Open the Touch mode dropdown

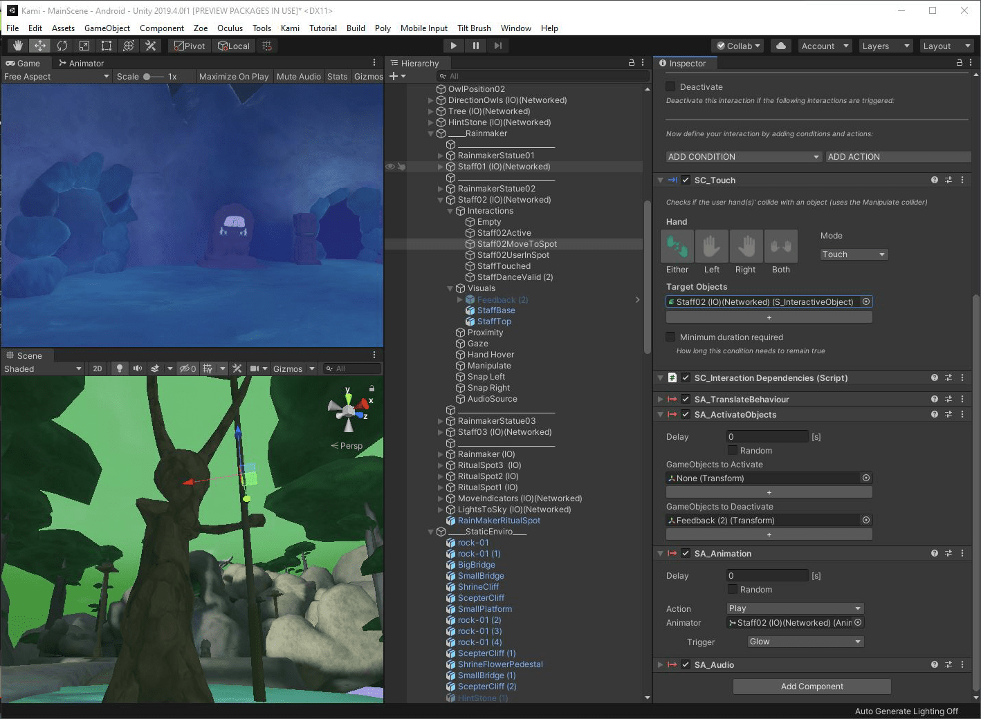click(853, 254)
